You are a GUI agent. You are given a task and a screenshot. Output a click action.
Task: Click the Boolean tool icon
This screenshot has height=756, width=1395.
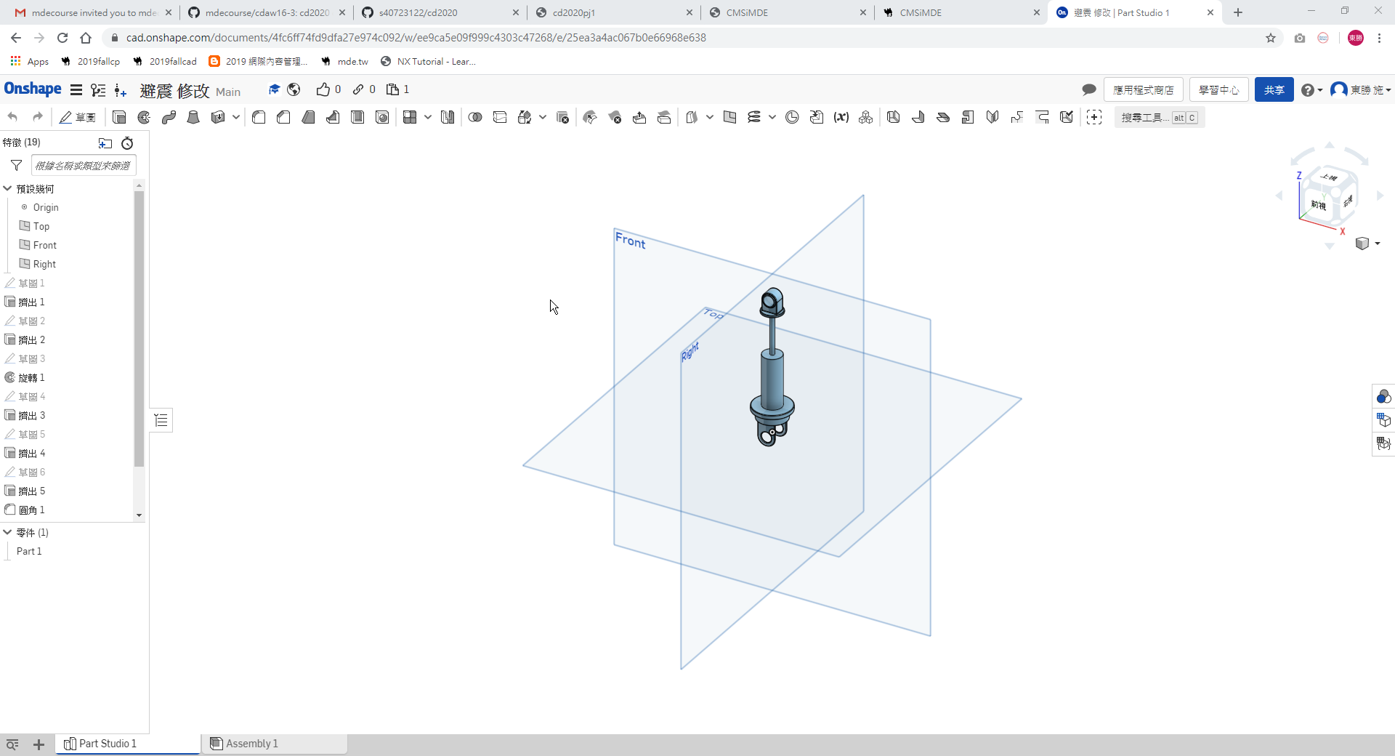475,117
